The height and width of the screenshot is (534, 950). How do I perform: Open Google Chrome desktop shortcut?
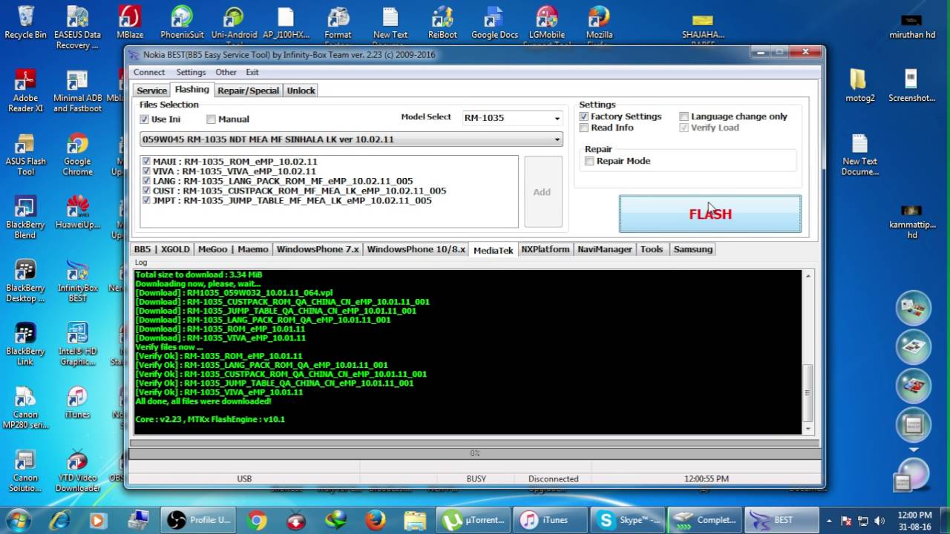tap(77, 154)
